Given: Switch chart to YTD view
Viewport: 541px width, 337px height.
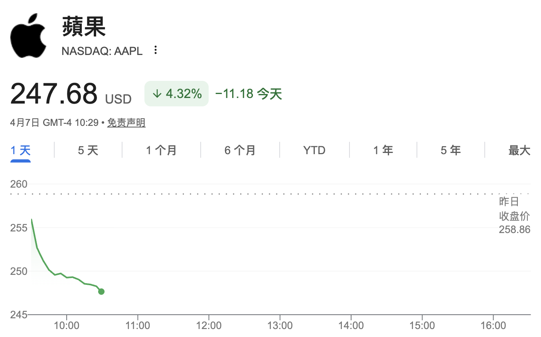Looking at the screenshot, I should point(314,151).
